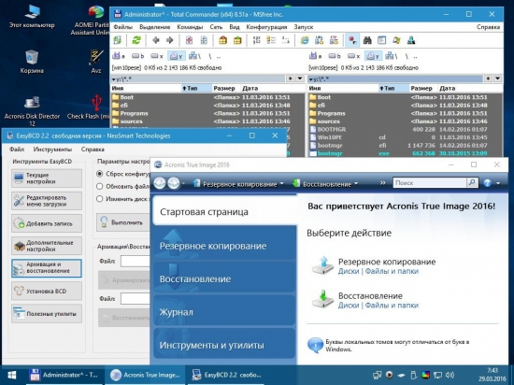This screenshot has width=514, height=385.
Task: Click the favorites asterisk button in left panel
Action: point(290,78)
